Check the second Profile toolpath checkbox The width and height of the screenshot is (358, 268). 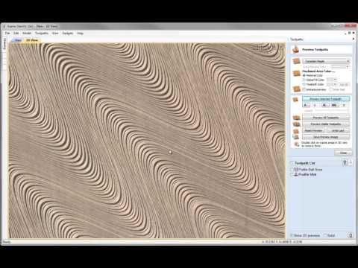pos(292,175)
